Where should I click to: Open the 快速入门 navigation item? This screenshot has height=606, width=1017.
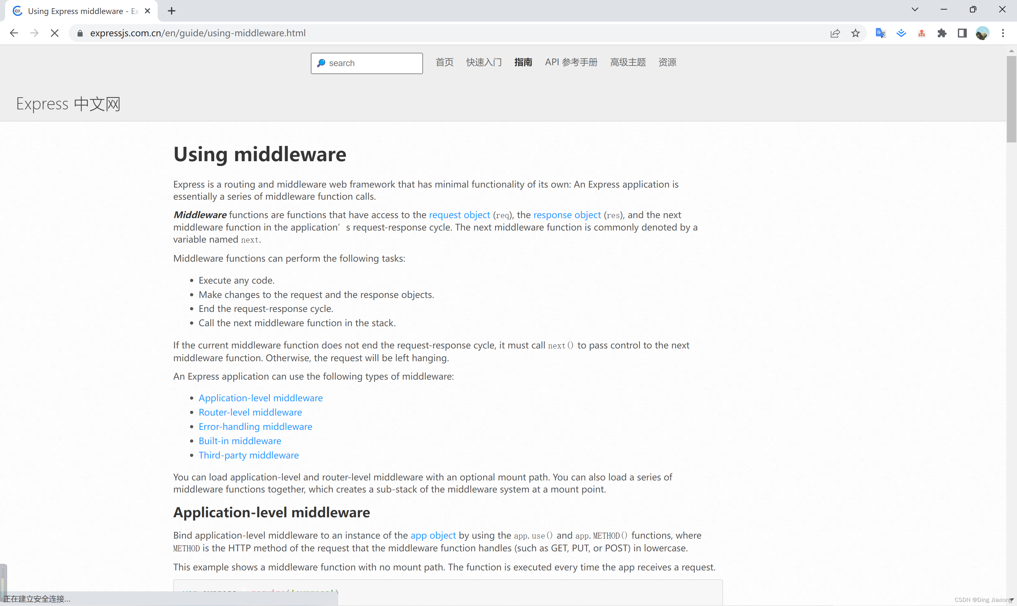[484, 63]
